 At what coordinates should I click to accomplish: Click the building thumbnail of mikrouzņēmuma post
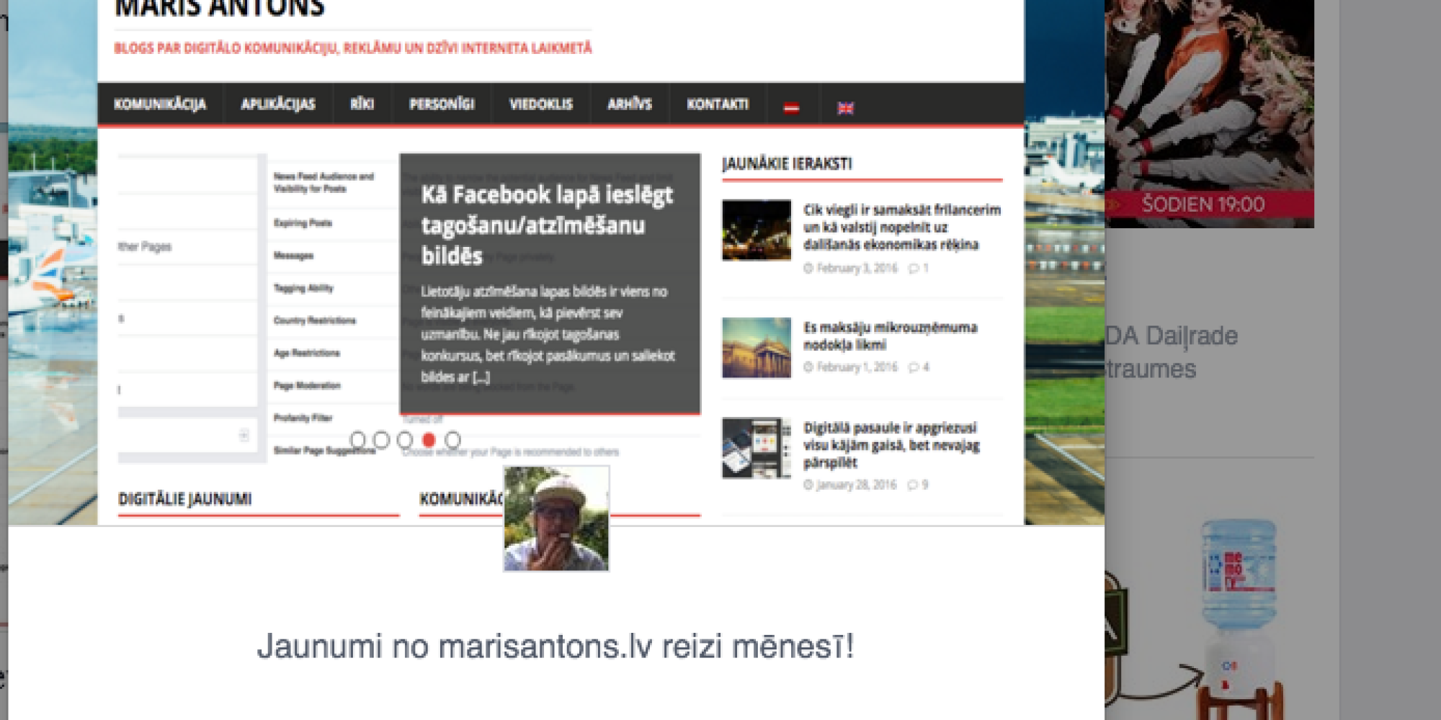tap(757, 348)
